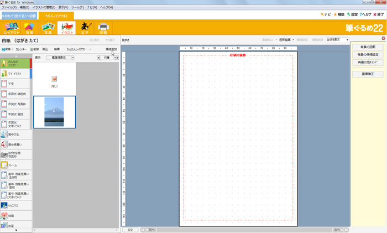Select the 背景 (Background) icon
Screen dimensions: 387x233
pyautogui.click(x=29, y=28)
